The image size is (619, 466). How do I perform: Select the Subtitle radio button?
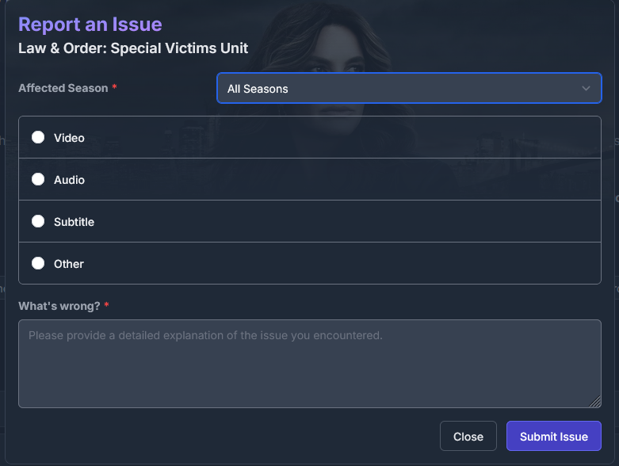(x=38, y=221)
